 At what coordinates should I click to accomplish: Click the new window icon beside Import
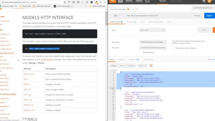[x=147, y=1]
